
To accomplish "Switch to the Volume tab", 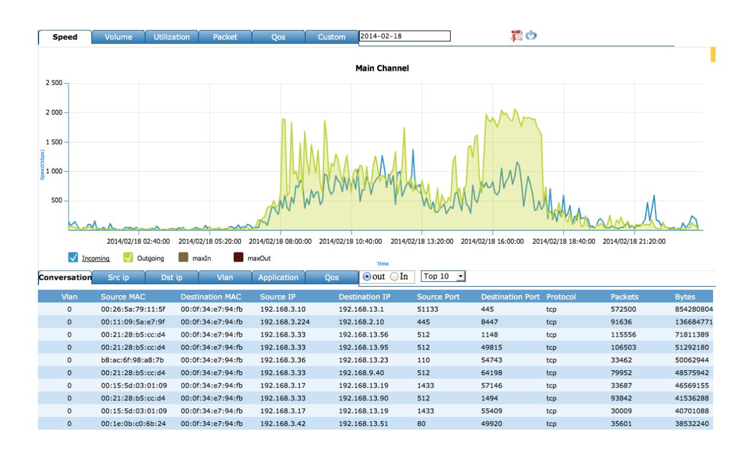I will tap(118, 37).
